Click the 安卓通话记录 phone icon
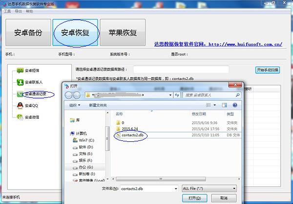Screen dimensions: 293x204 [x=20, y=94]
